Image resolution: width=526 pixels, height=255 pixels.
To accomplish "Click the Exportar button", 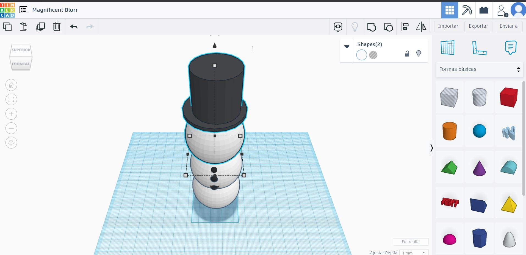I will pos(478,26).
